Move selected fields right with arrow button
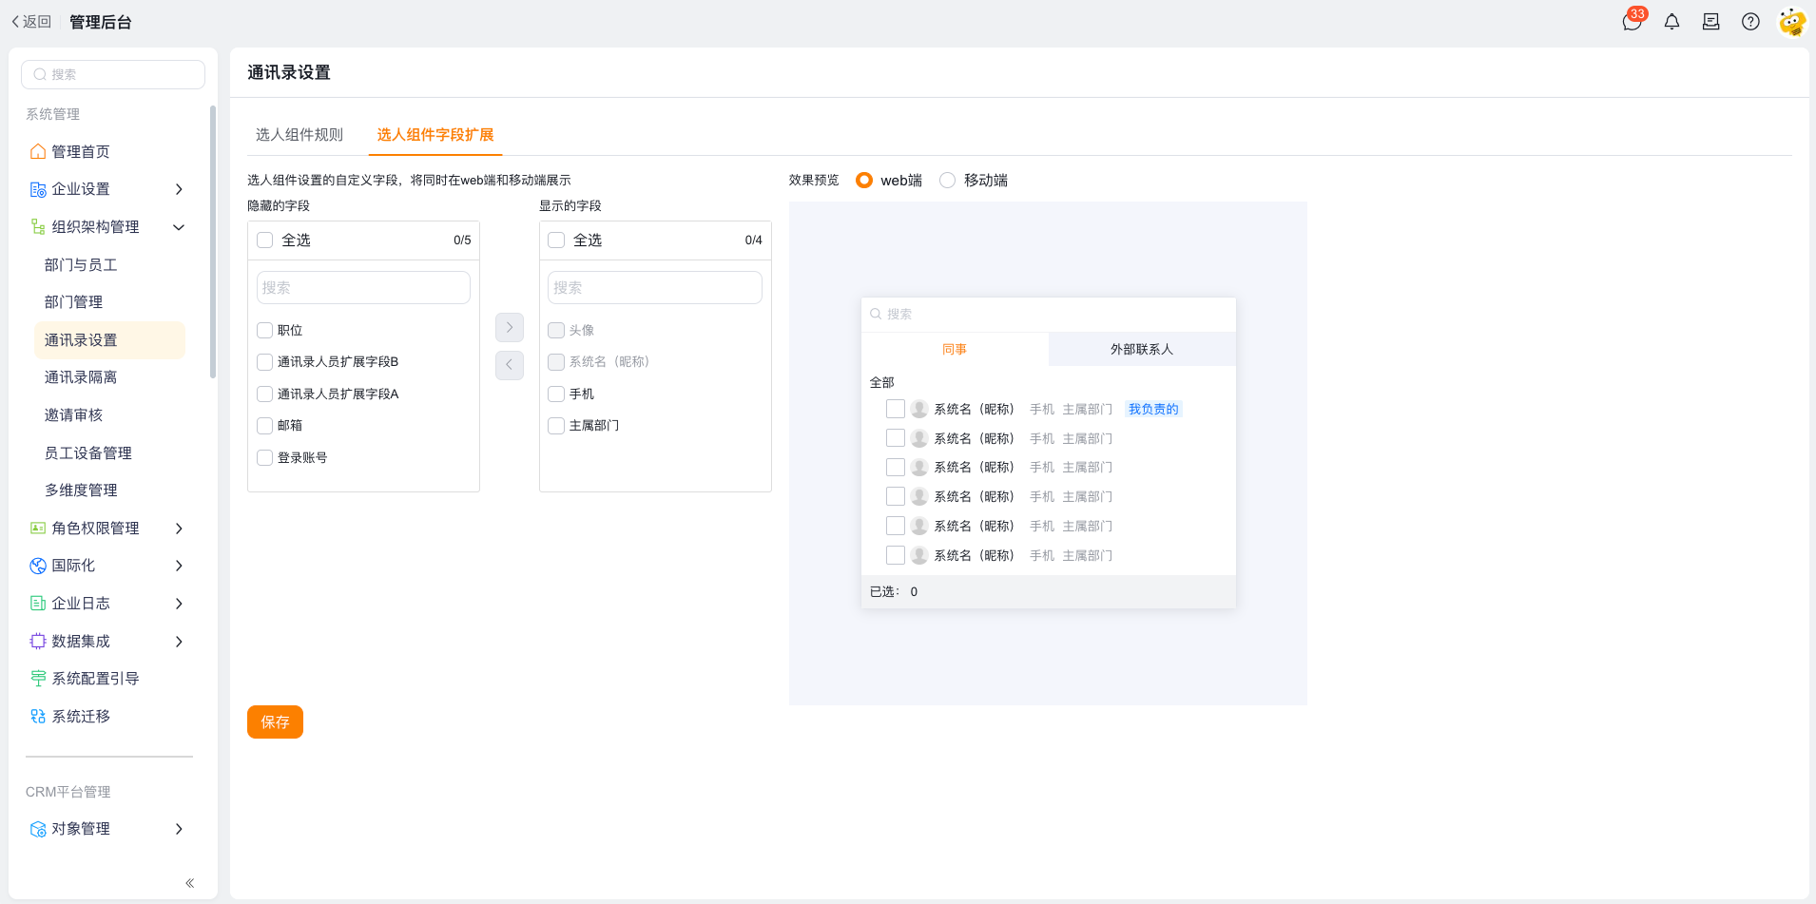 click(510, 327)
